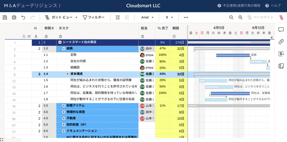The image size is (287, 142).
Task: Click the comment column header icon
Action: pos(29,37)
